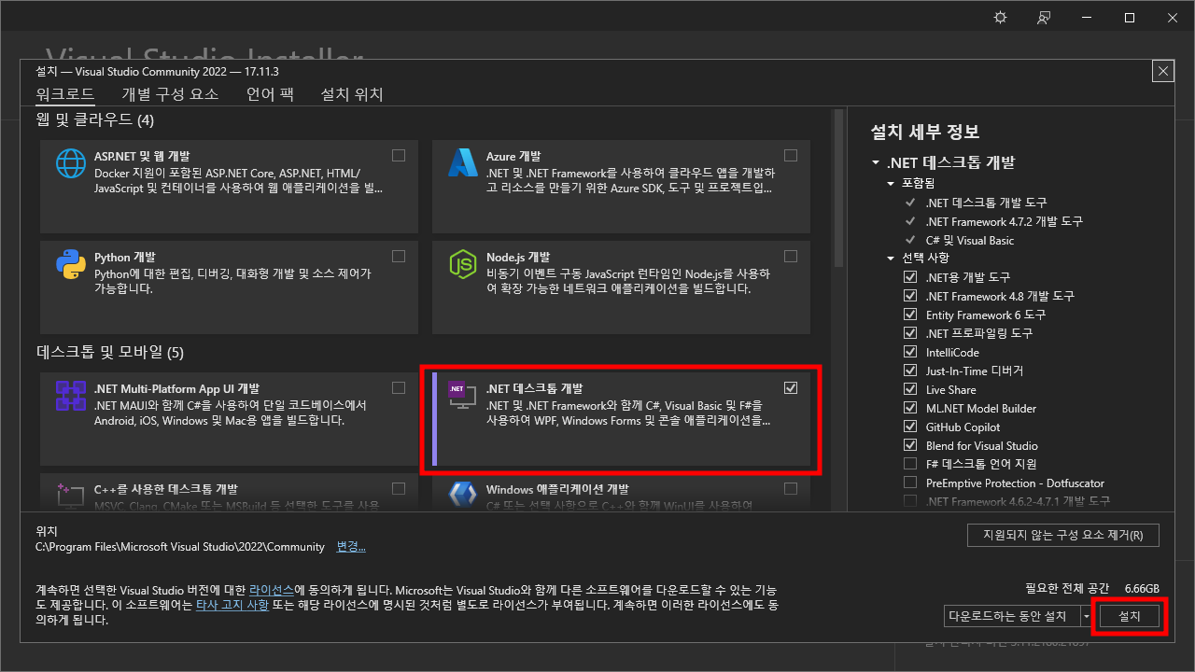The image size is (1195, 672).
Task: Switch to the 설치 위치 tab
Action: click(352, 94)
